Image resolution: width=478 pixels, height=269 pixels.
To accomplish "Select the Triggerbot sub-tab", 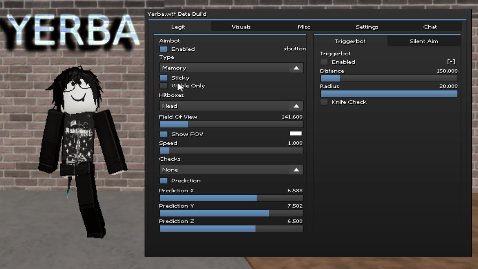I will 350,41.
